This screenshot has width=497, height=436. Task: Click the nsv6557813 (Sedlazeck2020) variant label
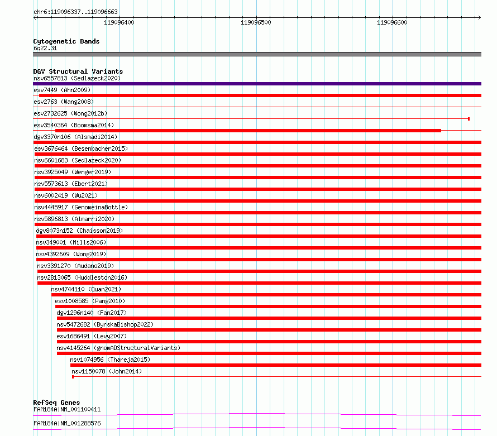click(x=77, y=78)
